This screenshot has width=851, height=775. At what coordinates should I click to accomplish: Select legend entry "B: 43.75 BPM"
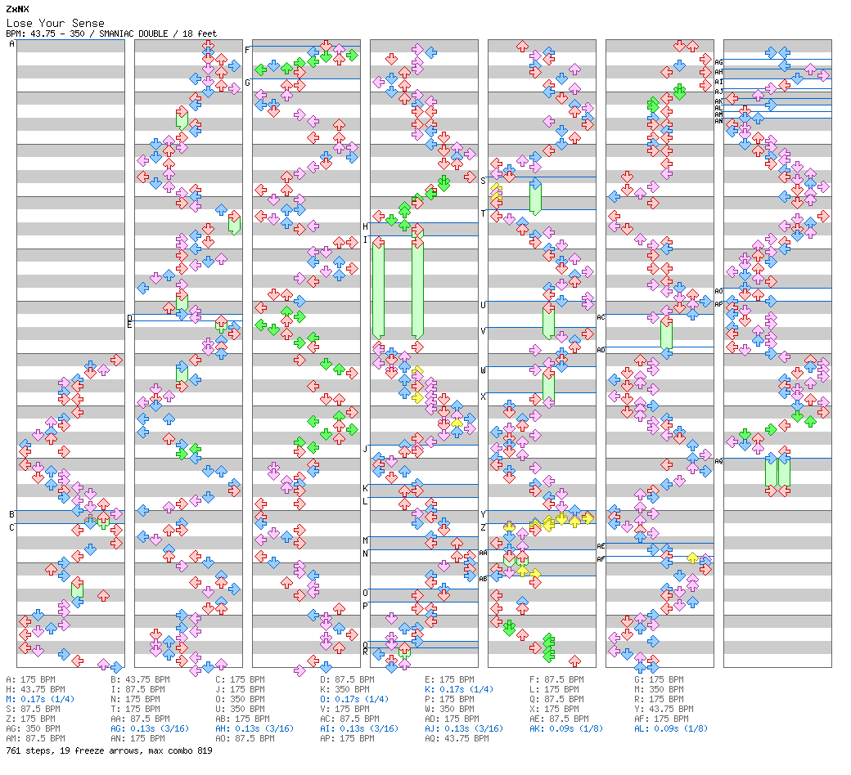point(140,679)
